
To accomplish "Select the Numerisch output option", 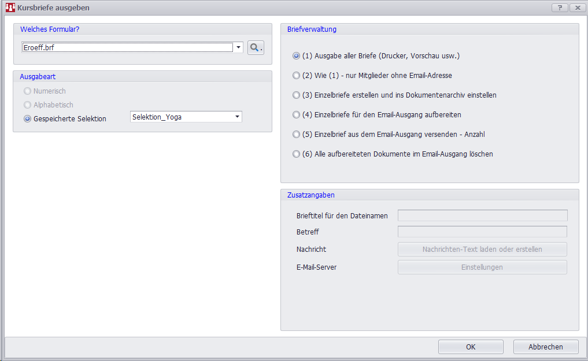I will pos(27,91).
